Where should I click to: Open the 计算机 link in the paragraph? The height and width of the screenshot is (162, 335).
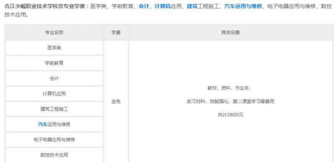click(x=162, y=6)
